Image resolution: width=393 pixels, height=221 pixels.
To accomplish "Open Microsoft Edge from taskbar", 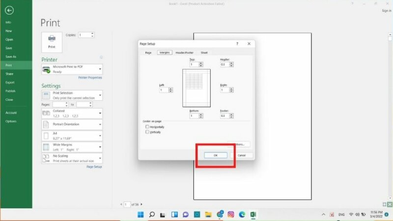I will point(242,214).
